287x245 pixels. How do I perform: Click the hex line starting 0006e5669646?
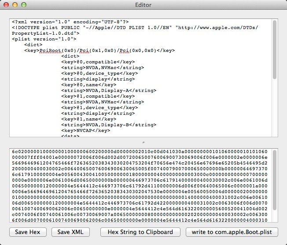(140, 192)
